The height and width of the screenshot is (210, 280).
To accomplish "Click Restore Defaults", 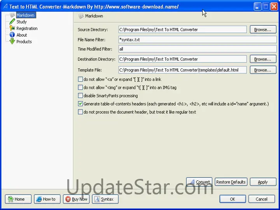I will [x=231, y=182].
